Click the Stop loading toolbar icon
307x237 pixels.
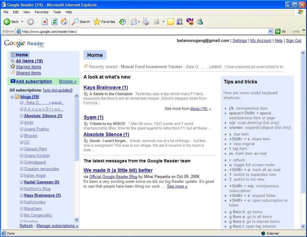(x=45, y=22)
